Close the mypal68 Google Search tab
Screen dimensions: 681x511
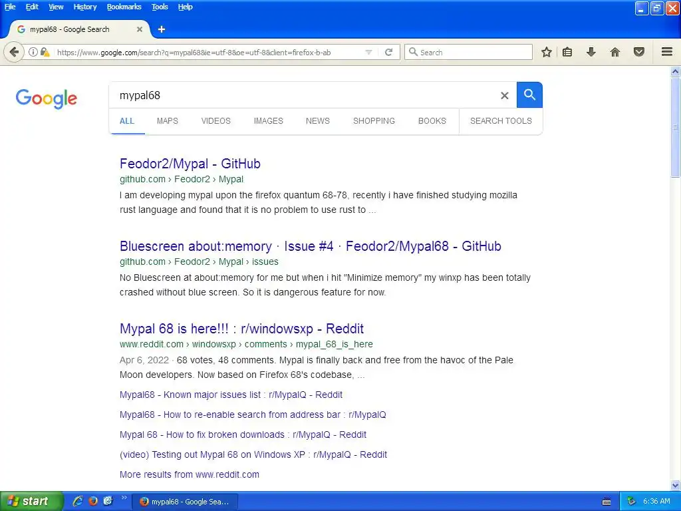140,29
